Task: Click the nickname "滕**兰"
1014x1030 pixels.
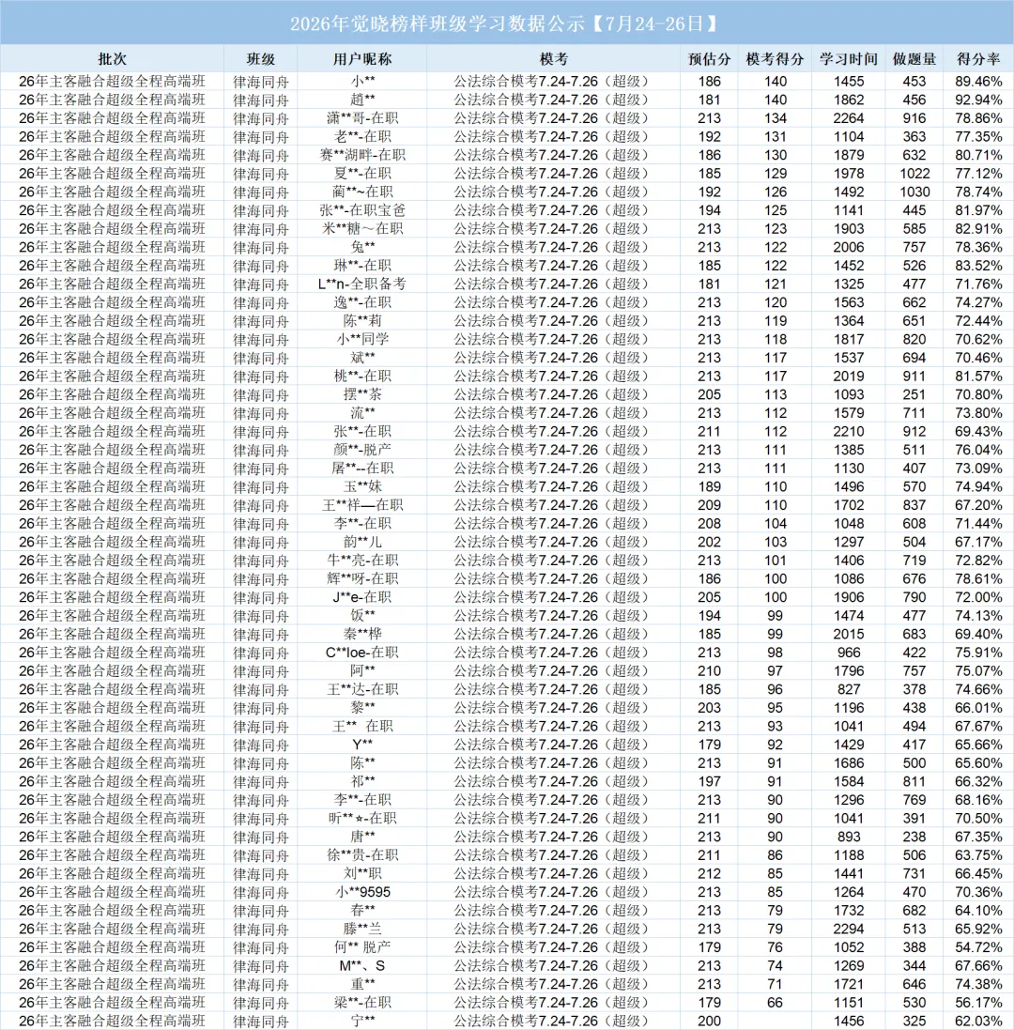Action: pos(362,929)
